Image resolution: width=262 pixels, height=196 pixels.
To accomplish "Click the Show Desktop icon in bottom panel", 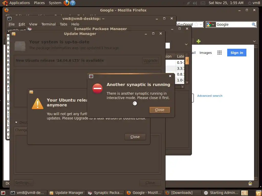I will click(x=3, y=193).
